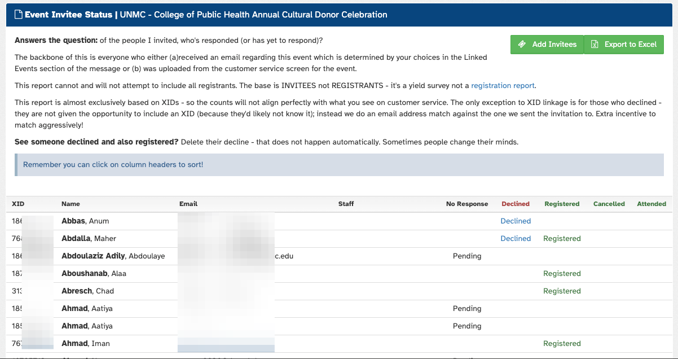Select the name Abbas, Anum
This screenshot has height=359, width=678.
coord(85,221)
